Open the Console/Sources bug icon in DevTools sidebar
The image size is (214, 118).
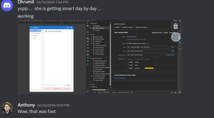coord(88,41)
